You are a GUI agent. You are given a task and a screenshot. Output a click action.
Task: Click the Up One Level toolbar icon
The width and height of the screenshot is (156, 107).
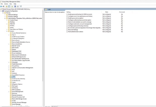tap(7, 6)
